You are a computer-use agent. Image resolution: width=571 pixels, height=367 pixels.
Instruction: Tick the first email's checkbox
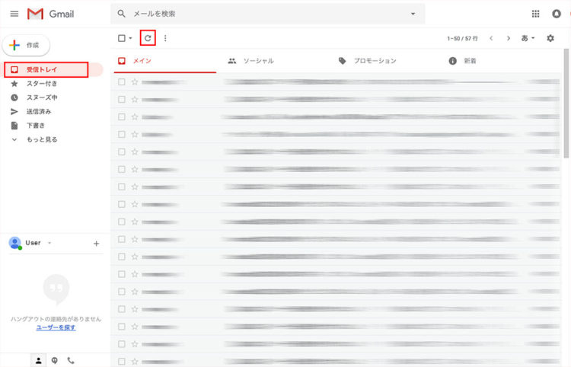click(x=122, y=81)
